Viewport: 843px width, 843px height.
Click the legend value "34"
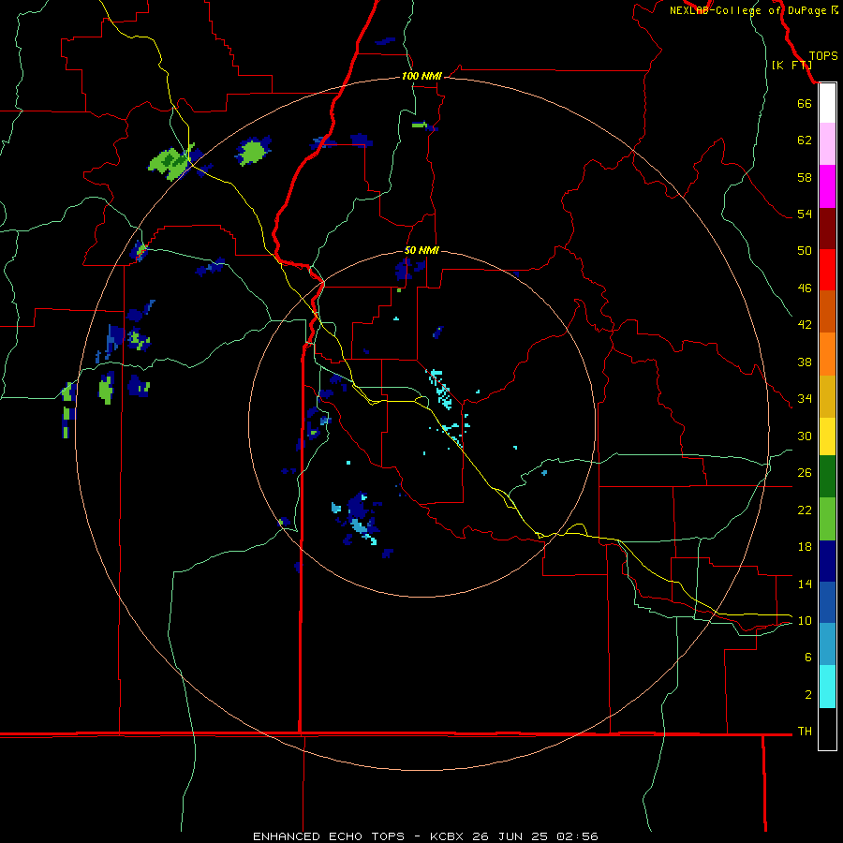pos(805,398)
